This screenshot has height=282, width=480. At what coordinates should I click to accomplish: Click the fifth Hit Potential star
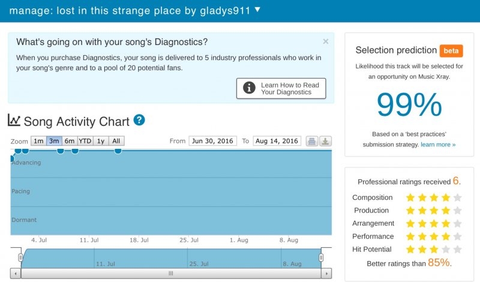[458, 249]
